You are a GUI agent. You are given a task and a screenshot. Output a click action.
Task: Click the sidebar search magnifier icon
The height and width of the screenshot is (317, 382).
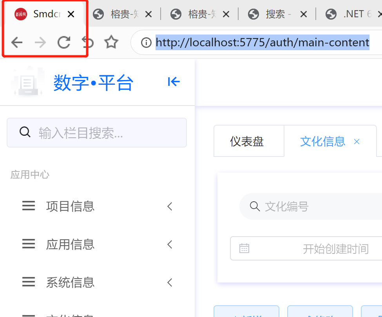point(25,132)
